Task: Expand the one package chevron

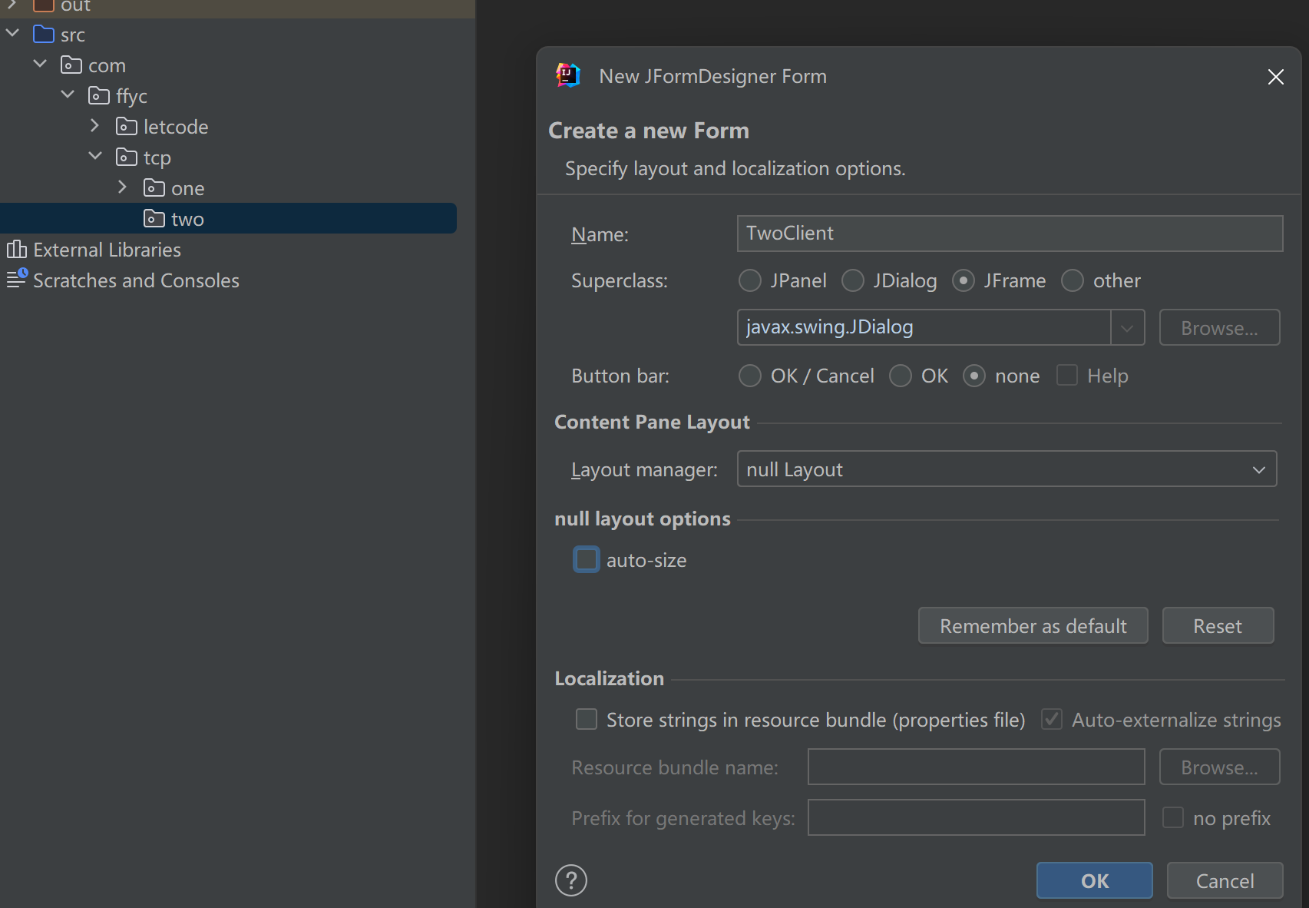Action: coord(122,187)
